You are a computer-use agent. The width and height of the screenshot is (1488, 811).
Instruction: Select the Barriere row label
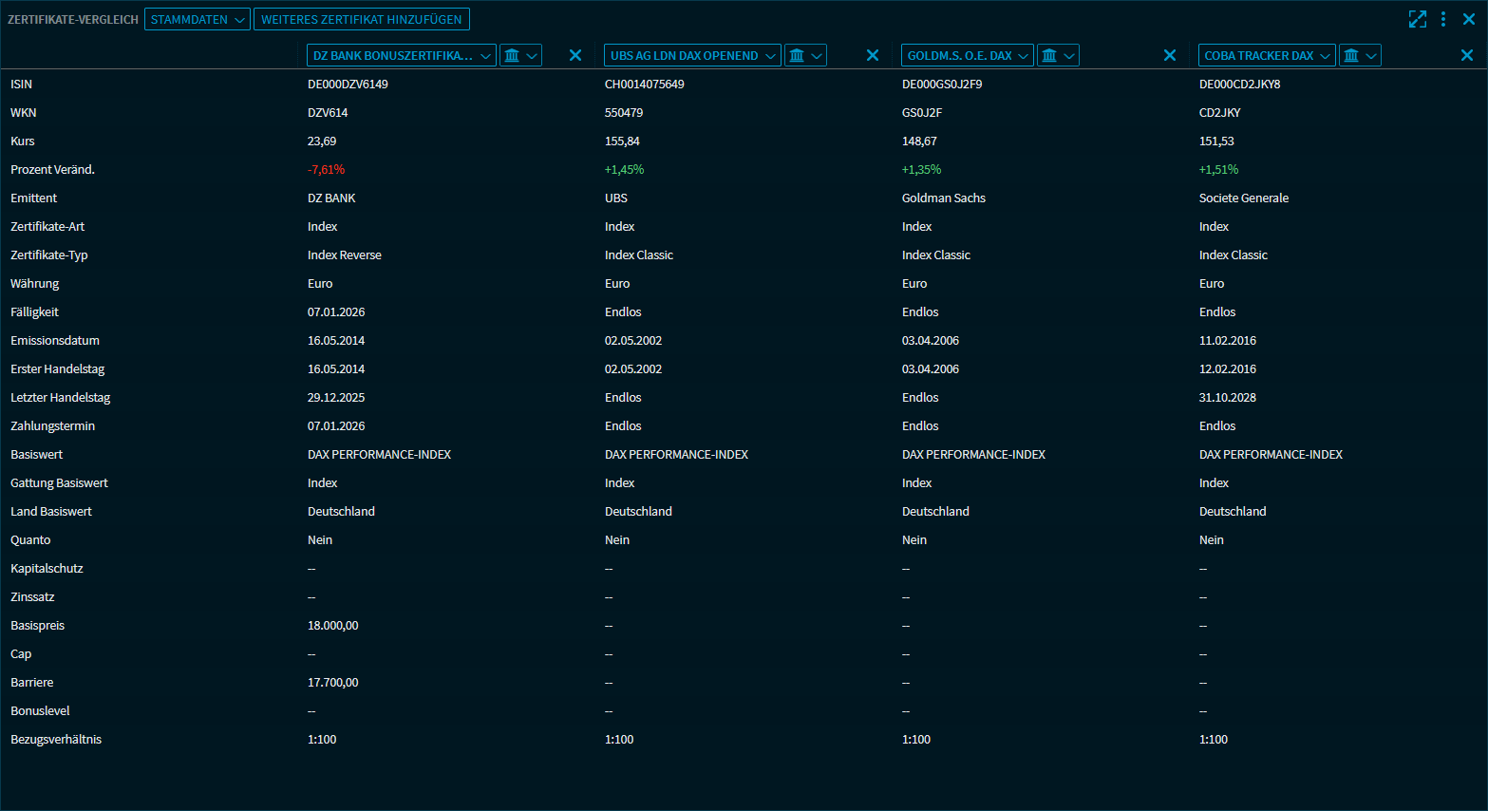pos(32,682)
